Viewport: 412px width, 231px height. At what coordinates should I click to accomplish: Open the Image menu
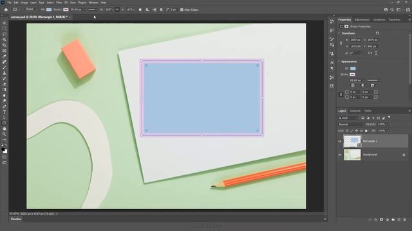point(24,3)
